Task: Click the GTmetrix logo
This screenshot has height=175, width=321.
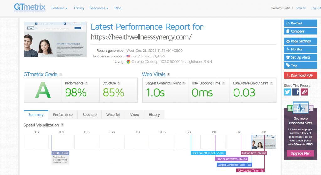Action: pos(30,8)
